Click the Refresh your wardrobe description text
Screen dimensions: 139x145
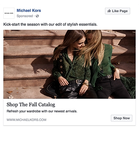pos(42,111)
